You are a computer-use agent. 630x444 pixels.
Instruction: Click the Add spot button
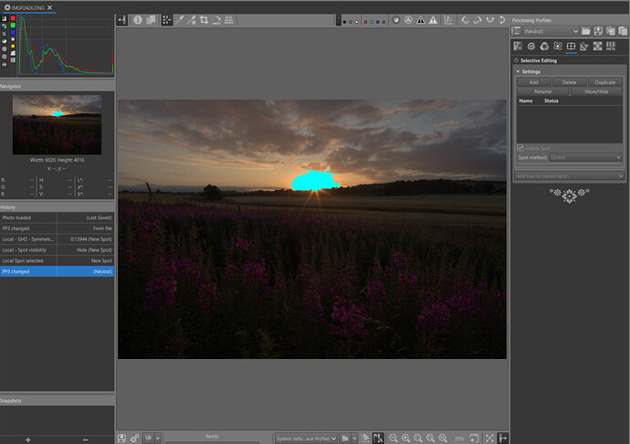click(x=533, y=82)
